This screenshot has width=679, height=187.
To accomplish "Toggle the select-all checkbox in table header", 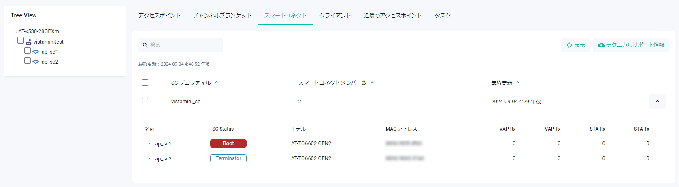I will (x=145, y=83).
